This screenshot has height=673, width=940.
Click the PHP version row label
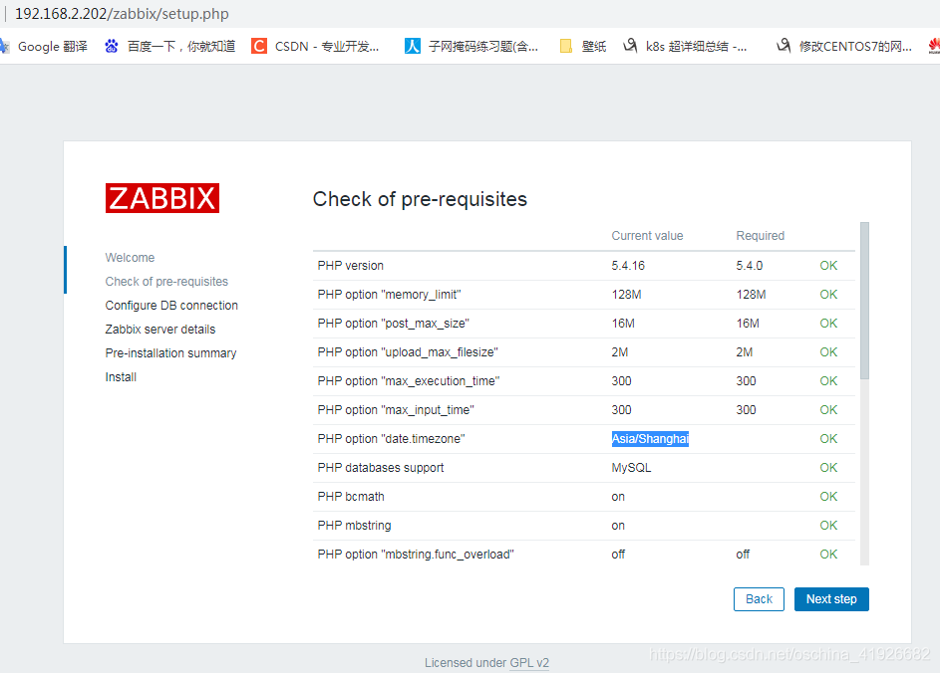pyautogui.click(x=350, y=265)
